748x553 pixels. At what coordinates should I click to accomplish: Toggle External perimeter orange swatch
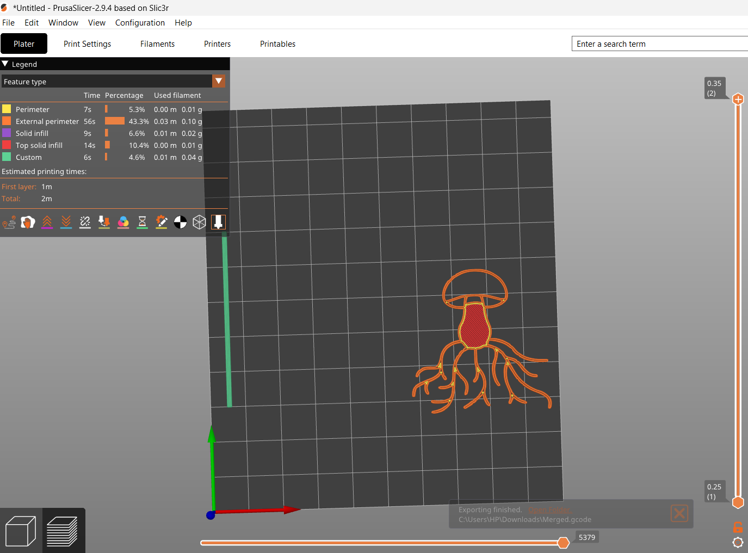click(7, 121)
